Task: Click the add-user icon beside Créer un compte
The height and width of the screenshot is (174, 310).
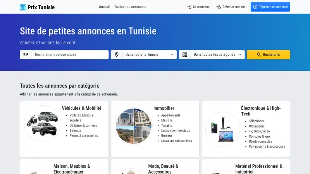Action: [219, 7]
